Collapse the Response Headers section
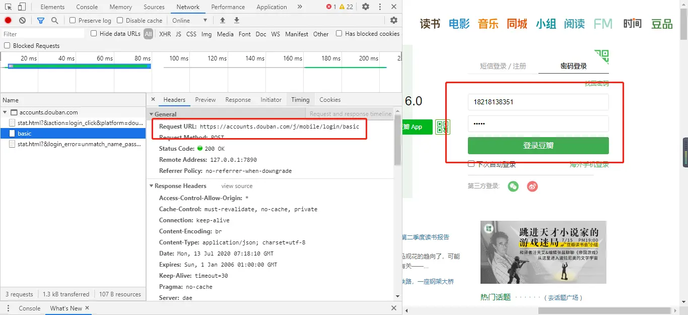Screen dimensions: 688x315 tap(151, 186)
